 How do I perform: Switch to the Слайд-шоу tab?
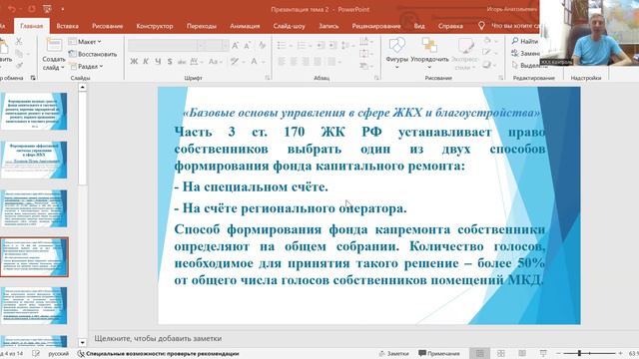pos(289,26)
